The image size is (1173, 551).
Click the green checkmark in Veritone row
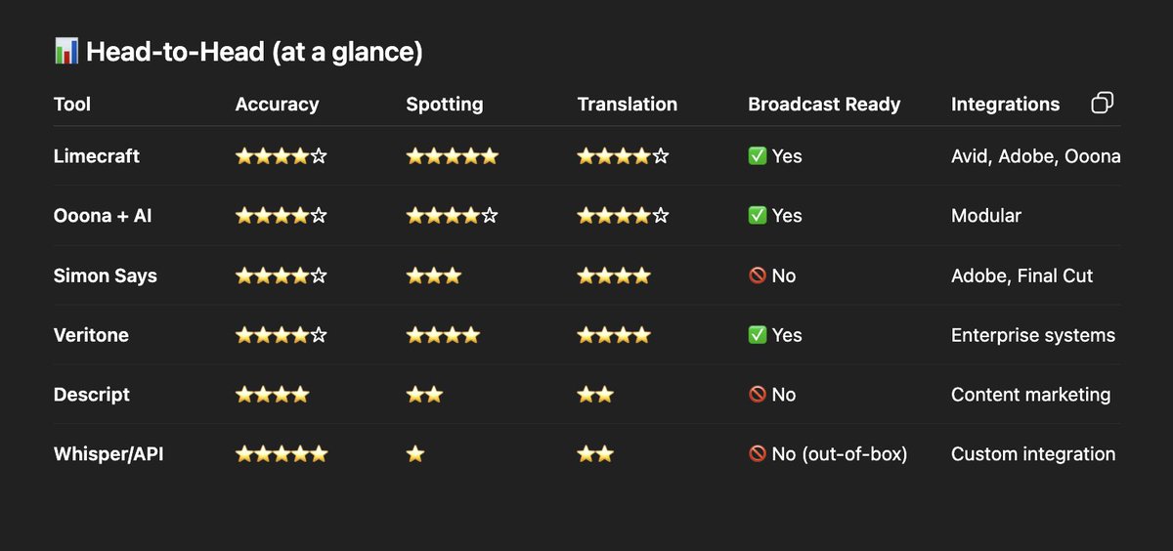point(758,335)
